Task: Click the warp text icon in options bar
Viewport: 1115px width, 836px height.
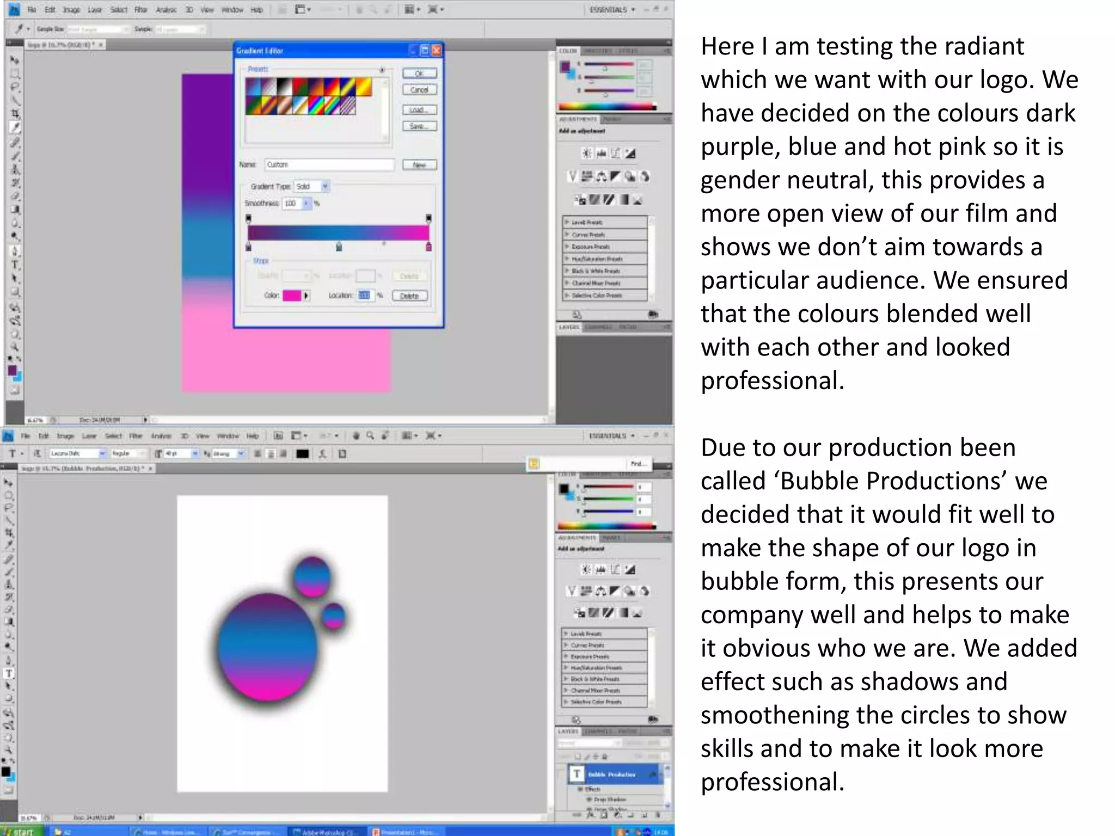Action: (x=322, y=453)
